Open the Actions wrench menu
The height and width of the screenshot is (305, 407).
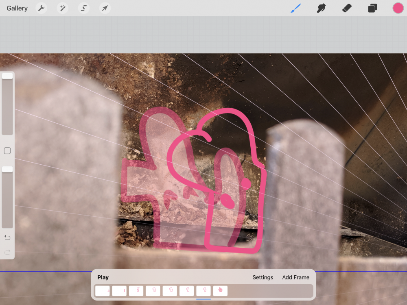click(x=41, y=8)
